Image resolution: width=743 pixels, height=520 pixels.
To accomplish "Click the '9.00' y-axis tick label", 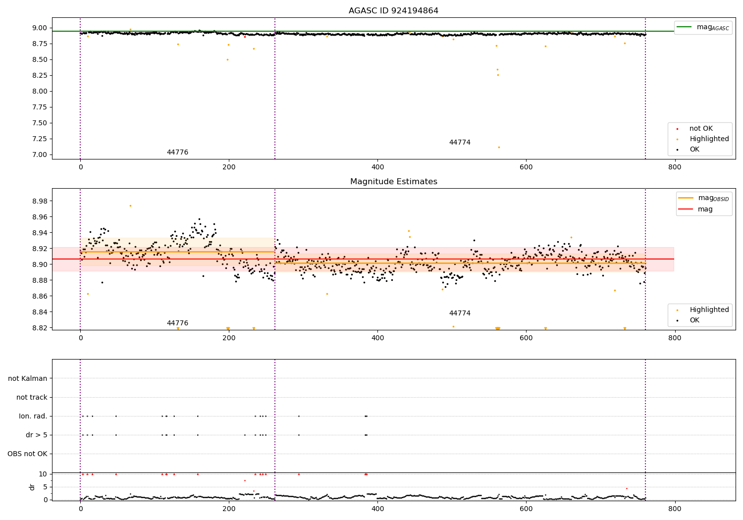I will (40, 28).
